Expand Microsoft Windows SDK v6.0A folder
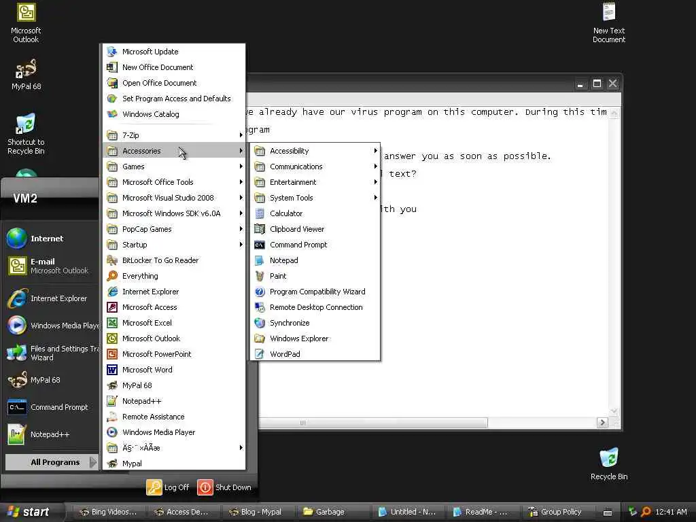Viewport: 696px width, 522px height. click(x=173, y=213)
